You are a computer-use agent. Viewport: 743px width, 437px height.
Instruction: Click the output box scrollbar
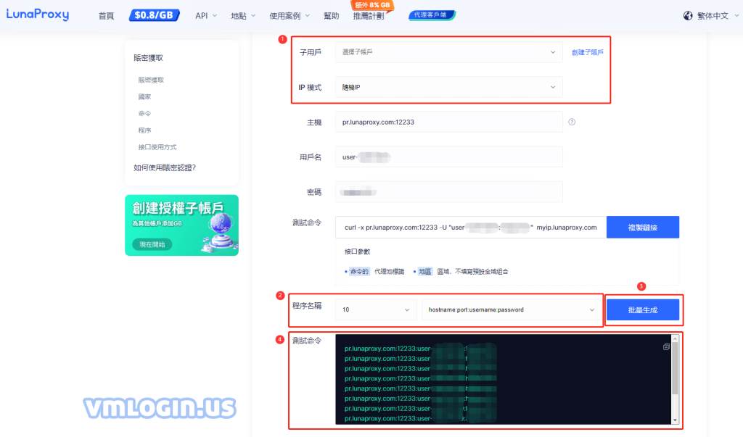pos(675,368)
